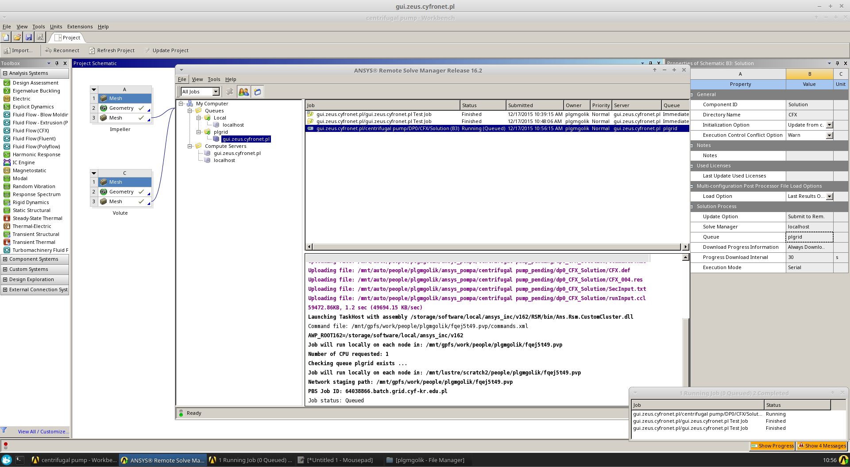Select the Project tab
The image size is (850, 467).
(x=67, y=38)
